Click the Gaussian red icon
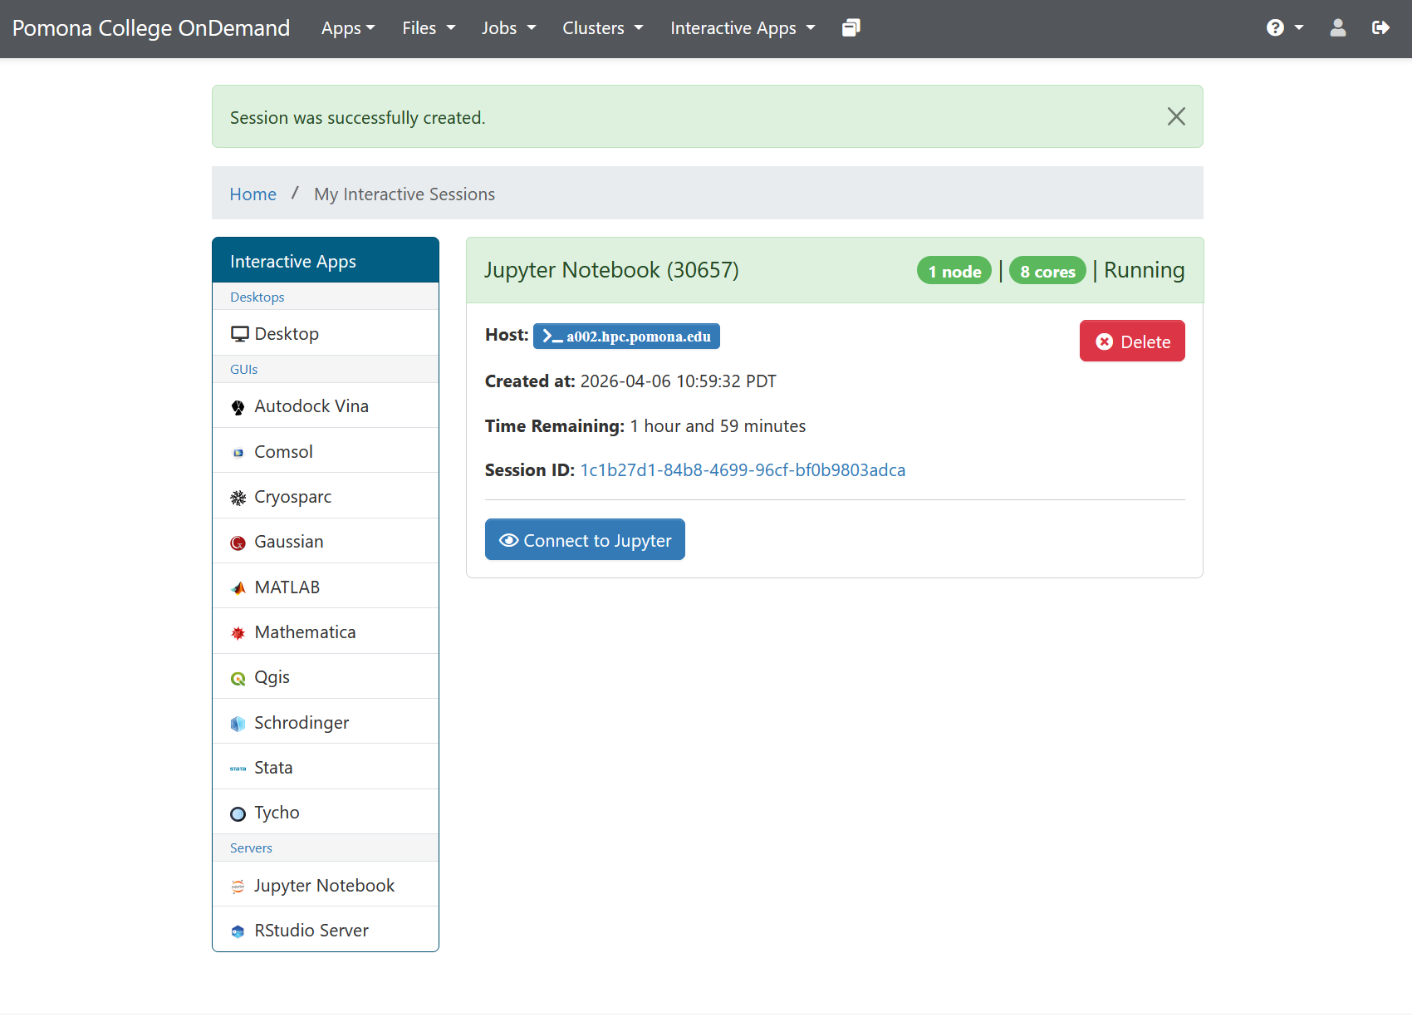 (x=238, y=543)
